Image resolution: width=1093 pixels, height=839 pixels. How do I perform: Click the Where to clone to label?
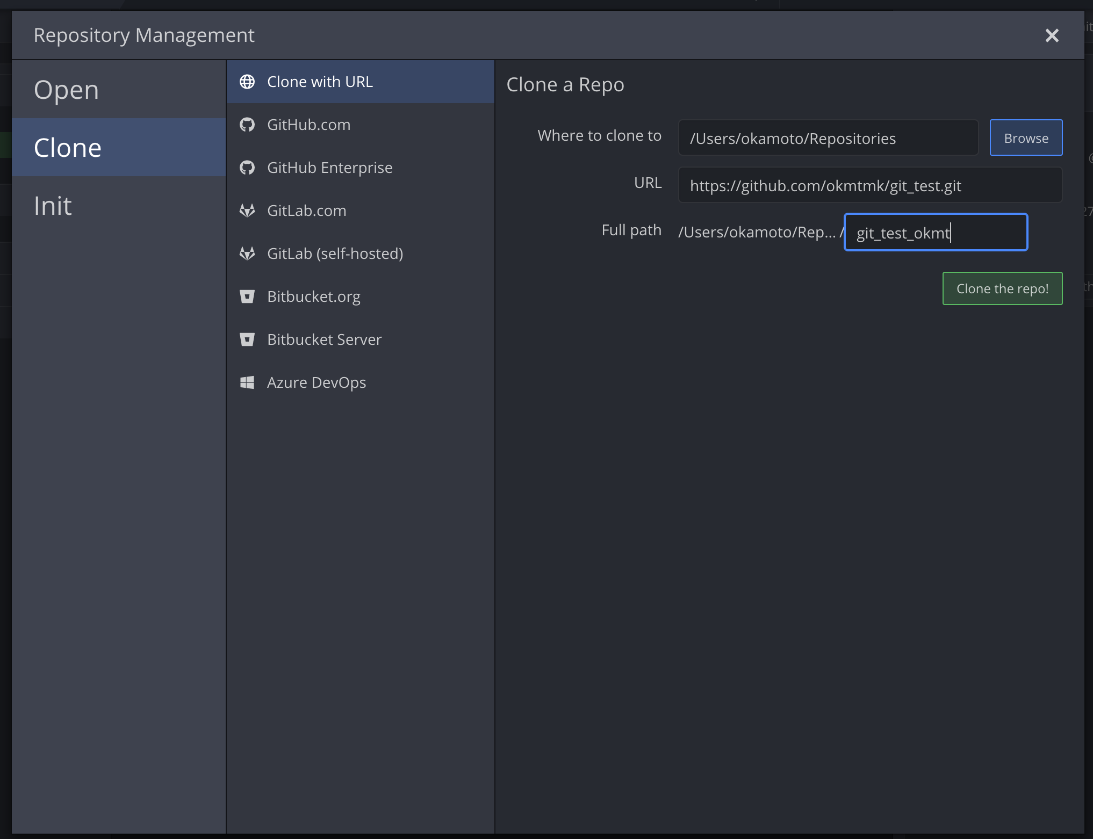coord(599,135)
